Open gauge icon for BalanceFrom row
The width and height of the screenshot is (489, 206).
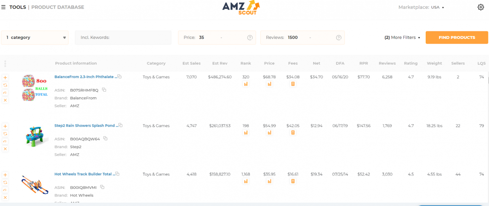(x=5, y=93)
